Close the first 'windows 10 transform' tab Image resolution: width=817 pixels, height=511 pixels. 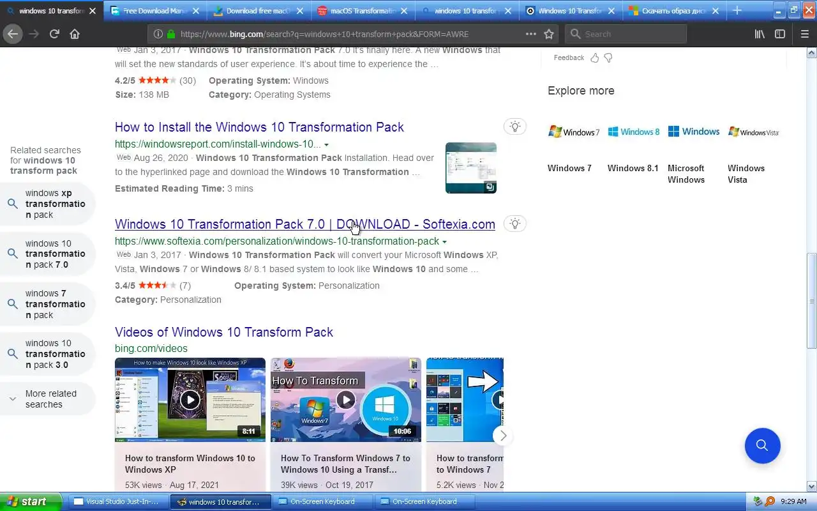coord(93,11)
